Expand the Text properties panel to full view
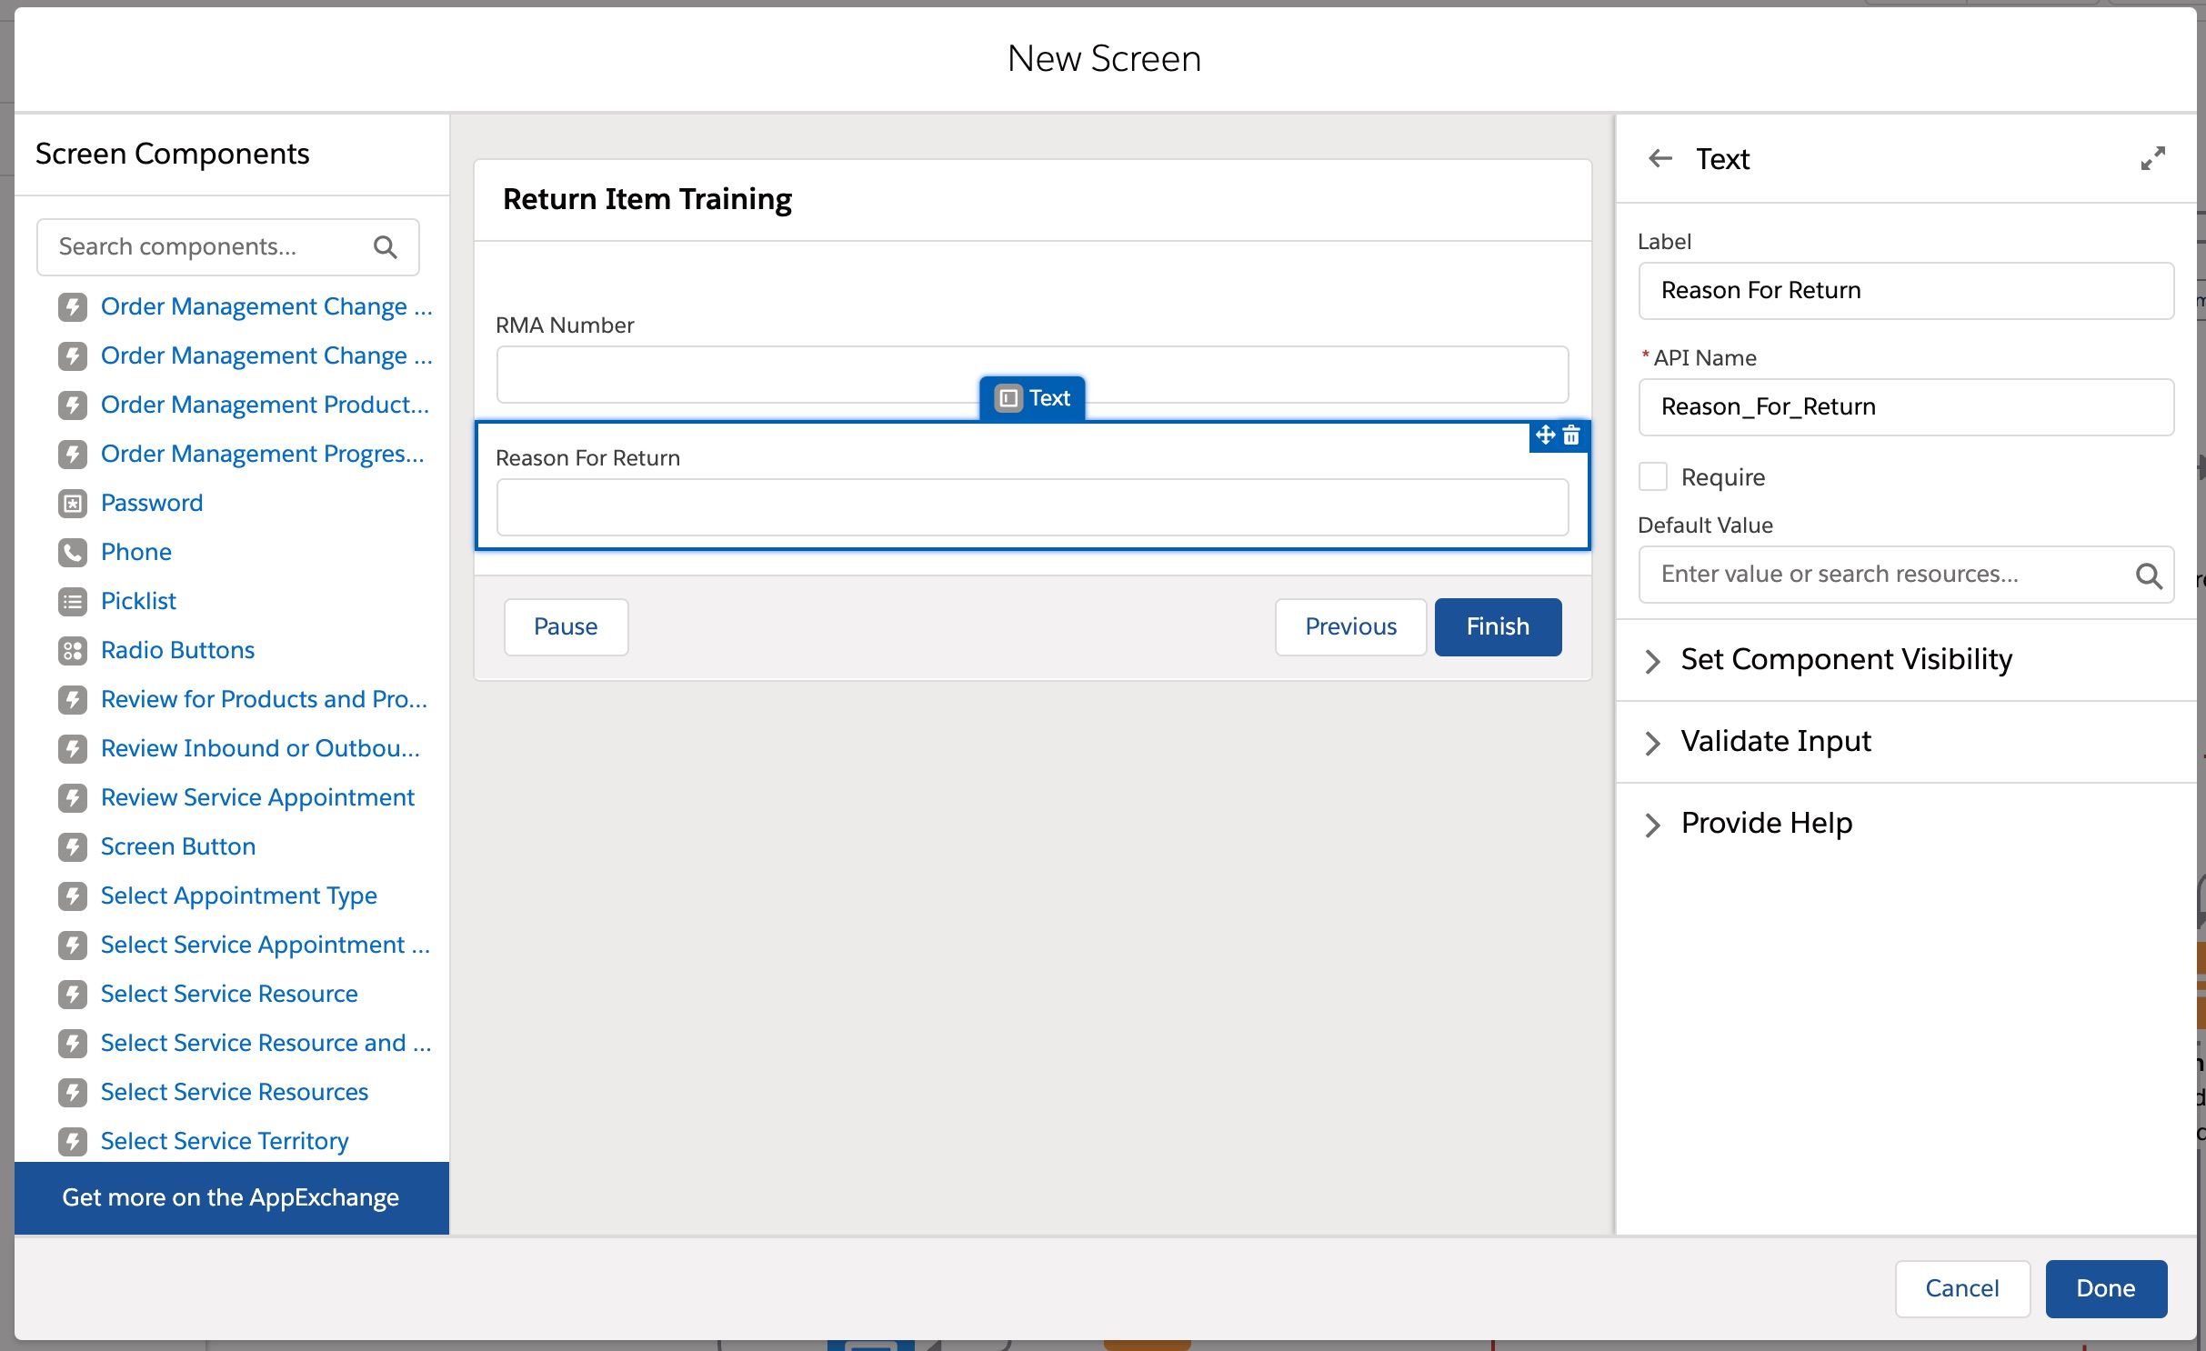Screen dimensions: 2206x1351 (2153, 158)
